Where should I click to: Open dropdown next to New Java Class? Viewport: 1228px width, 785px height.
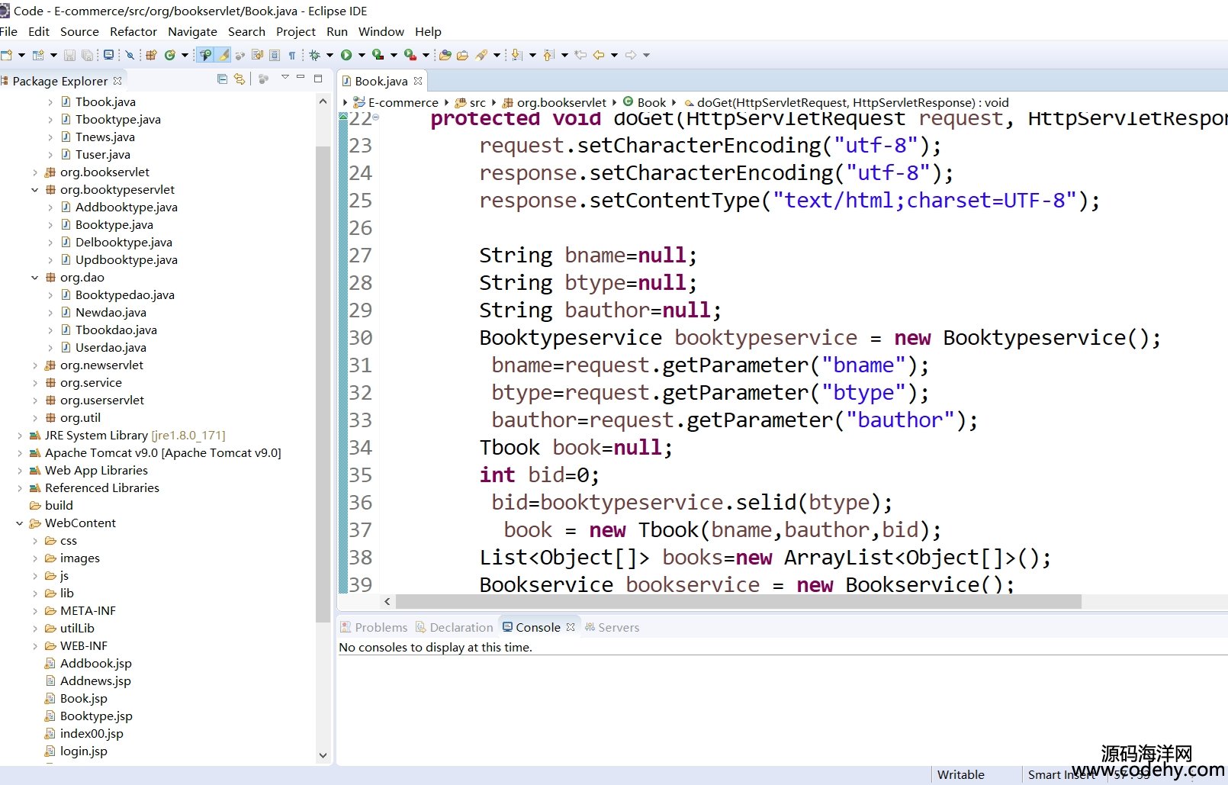pyautogui.click(x=185, y=55)
